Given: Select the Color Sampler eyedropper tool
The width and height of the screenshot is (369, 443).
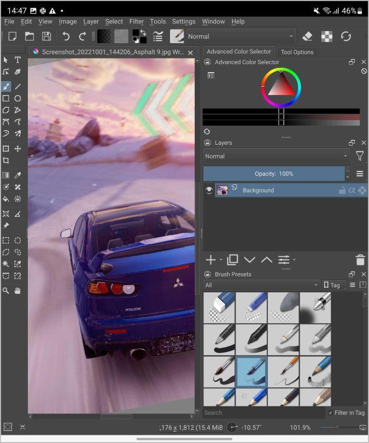Looking at the screenshot, I should point(17,175).
